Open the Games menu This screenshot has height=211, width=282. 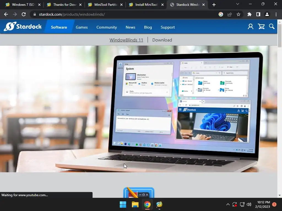click(x=82, y=27)
